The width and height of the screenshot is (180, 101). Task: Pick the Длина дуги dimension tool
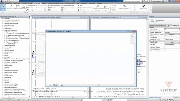(30, 10)
